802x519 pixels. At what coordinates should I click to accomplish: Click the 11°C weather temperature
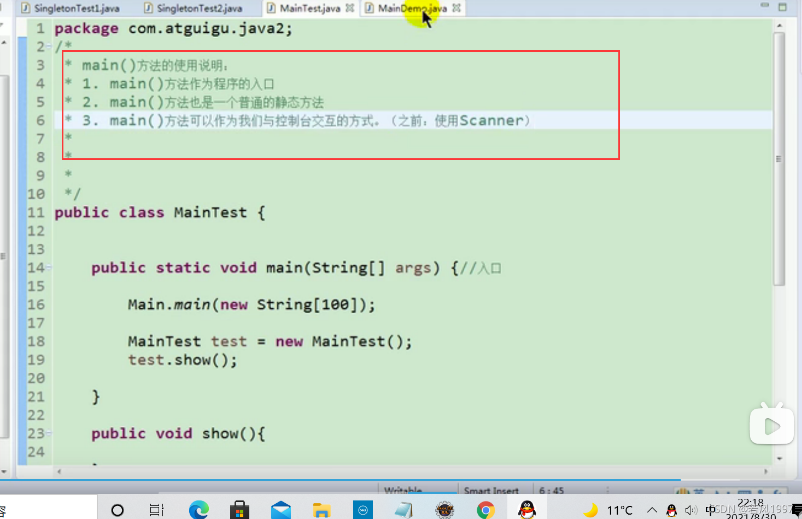[619, 510]
